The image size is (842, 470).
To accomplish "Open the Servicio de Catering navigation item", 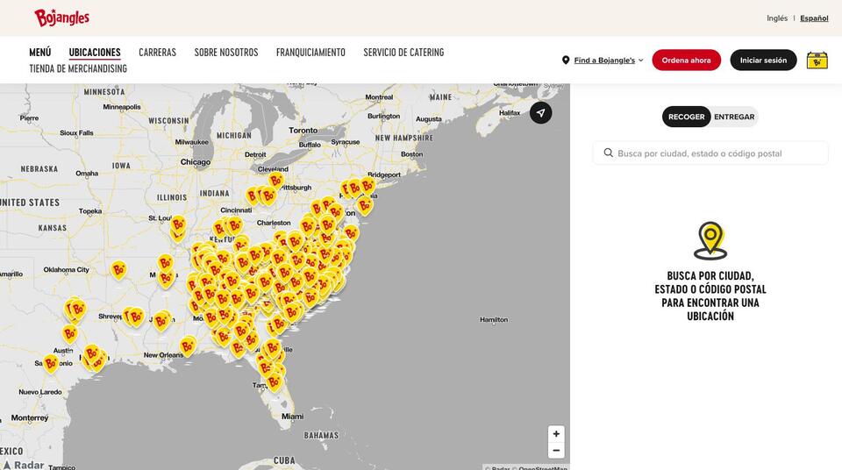I will click(x=403, y=52).
